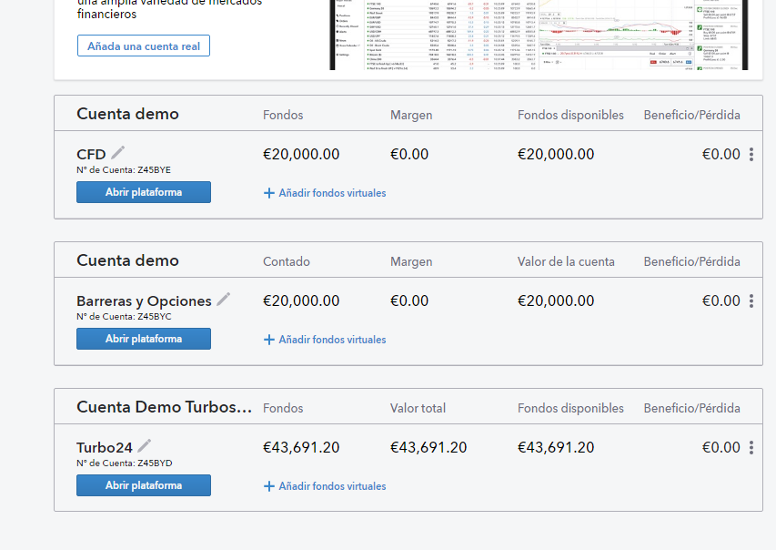Screen dimensions: 776x550
Task: Click the truncated Cuenta Demo Turbos header
Action: [x=164, y=407]
